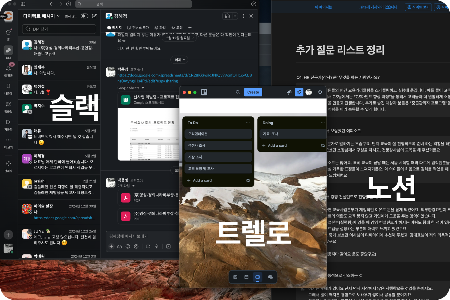
Task: Open Trello settings gear icon
Action: tap(320, 92)
